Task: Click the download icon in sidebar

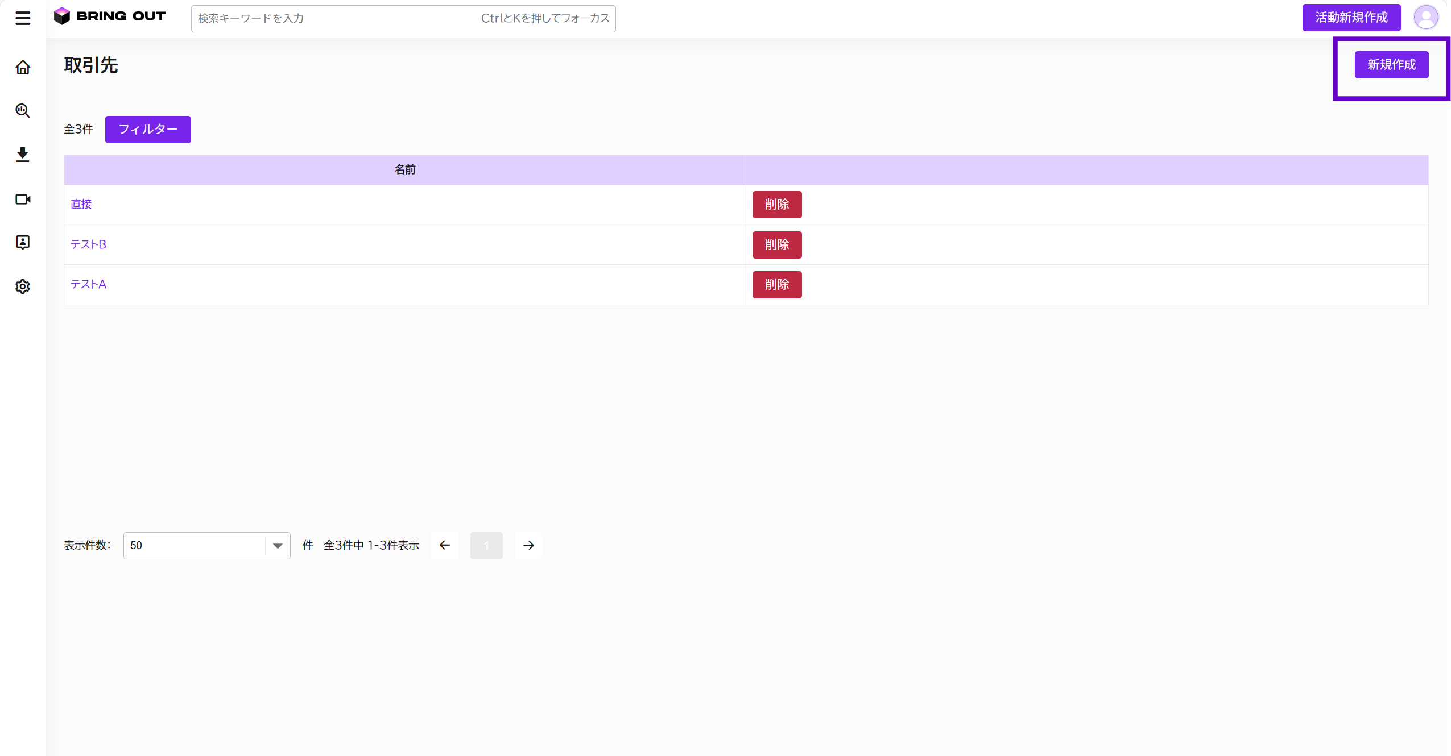Action: point(23,155)
